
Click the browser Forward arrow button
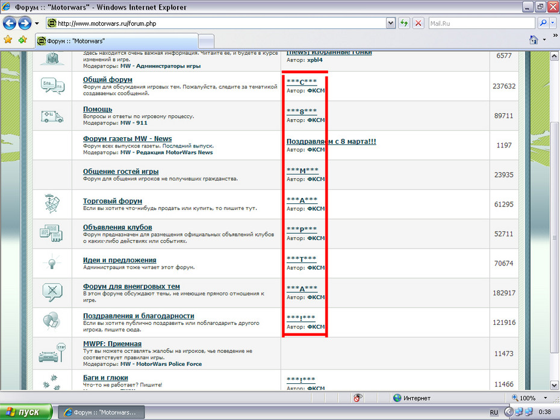[25, 23]
